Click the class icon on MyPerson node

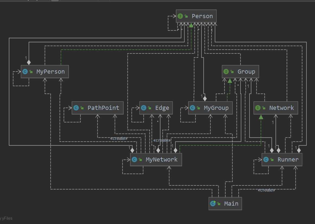pyautogui.click(x=25, y=72)
